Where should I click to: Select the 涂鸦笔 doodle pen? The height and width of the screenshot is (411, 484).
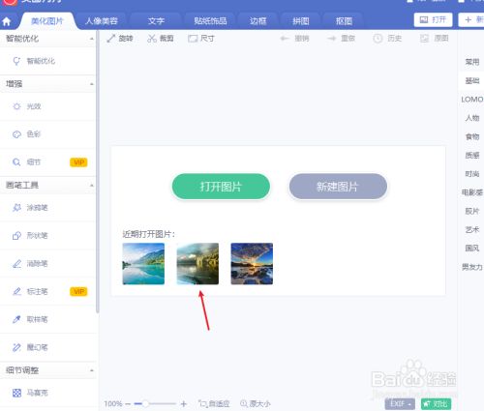point(48,208)
